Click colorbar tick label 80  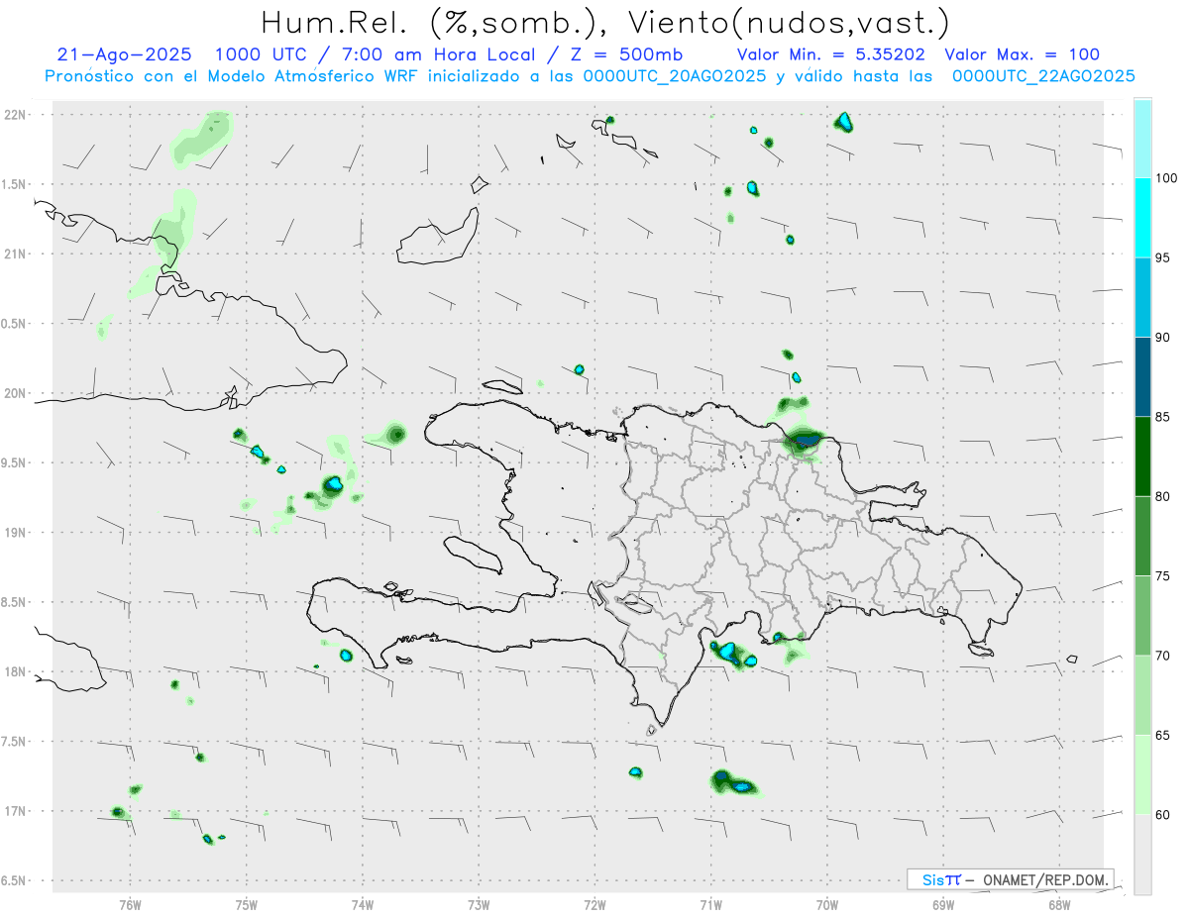point(1162,496)
